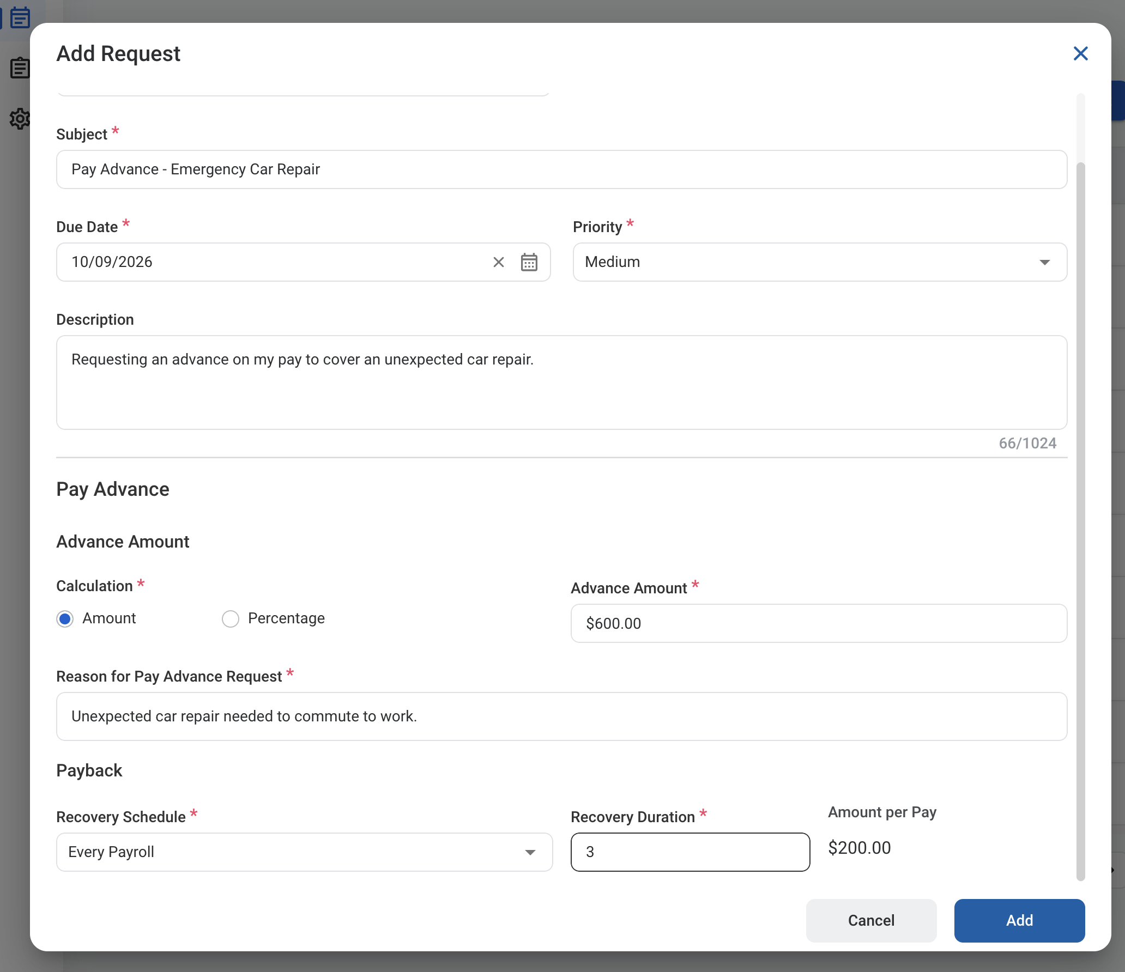This screenshot has width=1125, height=972.
Task: Click the Pay Advance section heading
Action: (113, 489)
